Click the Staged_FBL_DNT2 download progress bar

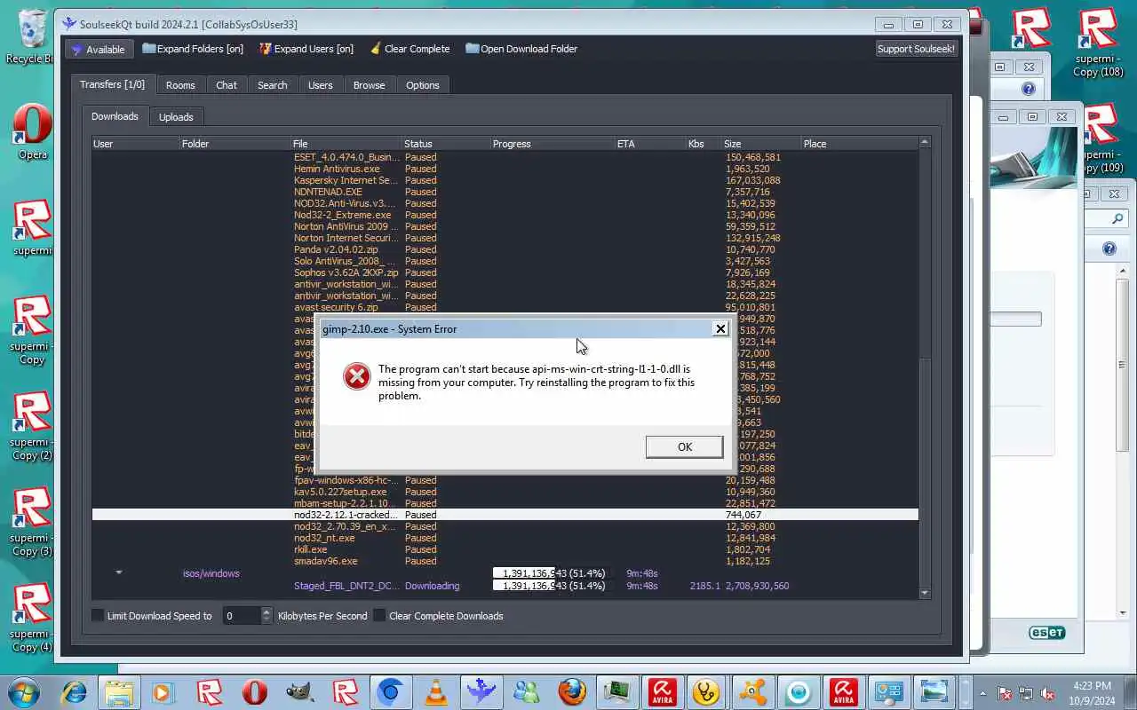554,586
